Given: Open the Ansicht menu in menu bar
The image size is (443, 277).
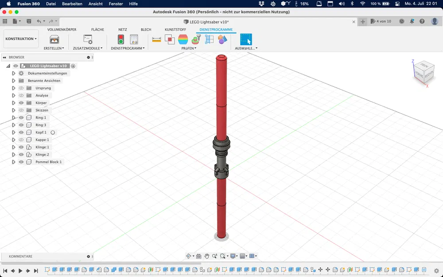Looking at the screenshot, I should click(96, 4).
